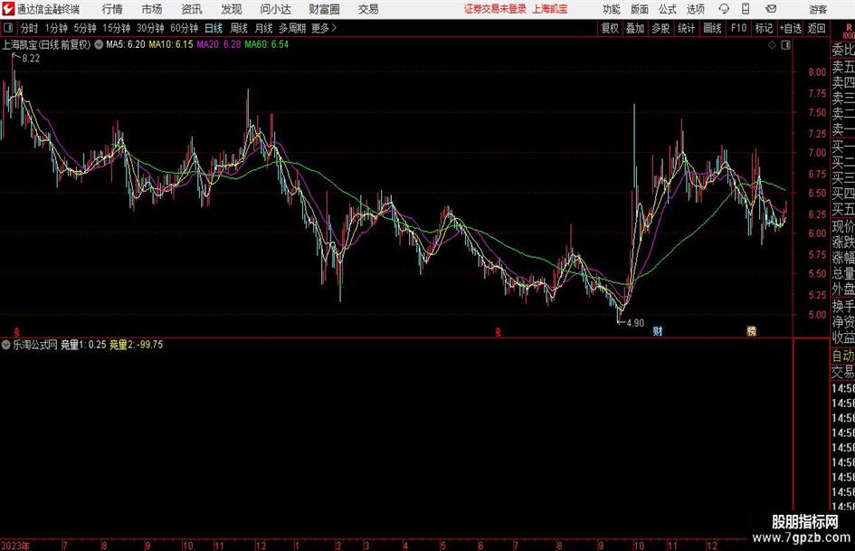This screenshot has height=551, width=855.
Task: Click the 统计 statistics button
Action: tap(686, 28)
